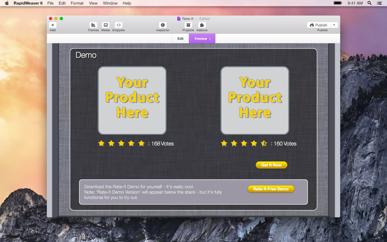This screenshot has height=242, width=387.
Task: Open the Projects window
Action: pos(188,25)
